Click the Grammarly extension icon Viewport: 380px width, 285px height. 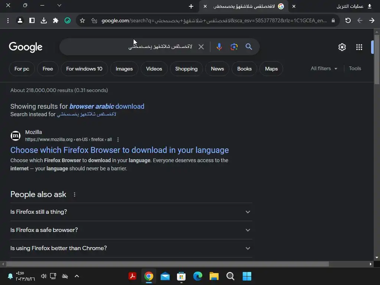point(68,21)
